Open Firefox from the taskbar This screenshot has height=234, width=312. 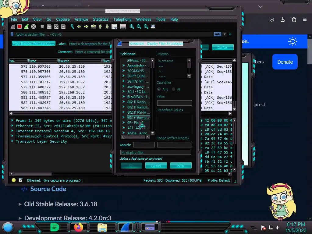(79, 227)
